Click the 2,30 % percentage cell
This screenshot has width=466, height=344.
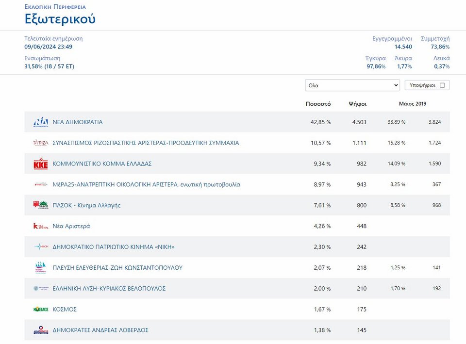point(322,247)
